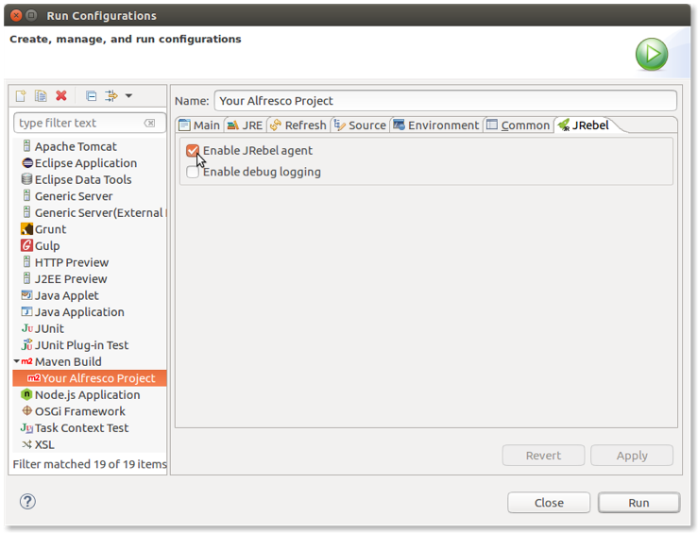The width and height of the screenshot is (698, 533).
Task: Delete selected configuration with red X
Action: pyautogui.click(x=61, y=96)
